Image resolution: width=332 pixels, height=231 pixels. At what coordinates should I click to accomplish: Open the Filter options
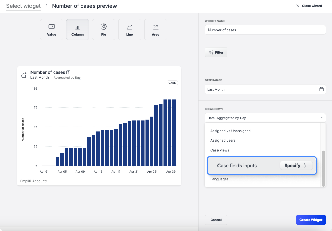216,52
